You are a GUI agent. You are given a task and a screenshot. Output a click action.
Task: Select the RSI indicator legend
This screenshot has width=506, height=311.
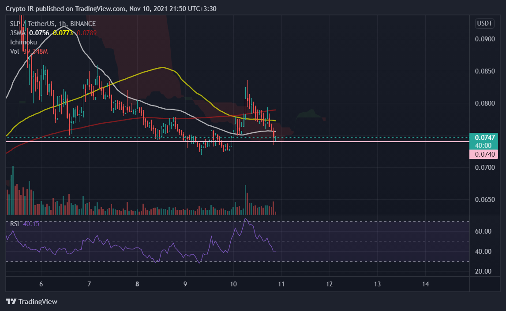14,224
